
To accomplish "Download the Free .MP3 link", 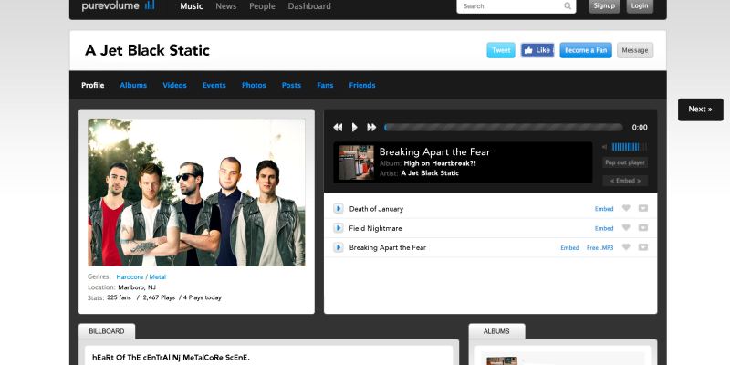I will coord(600,247).
